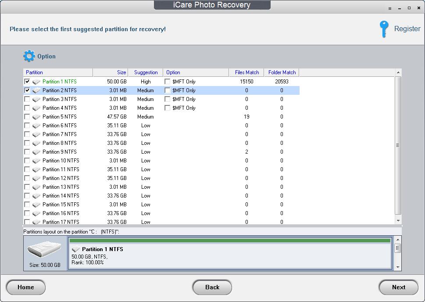
Task: Check the Partition 4 NTFS checkbox
Action: click(27, 108)
